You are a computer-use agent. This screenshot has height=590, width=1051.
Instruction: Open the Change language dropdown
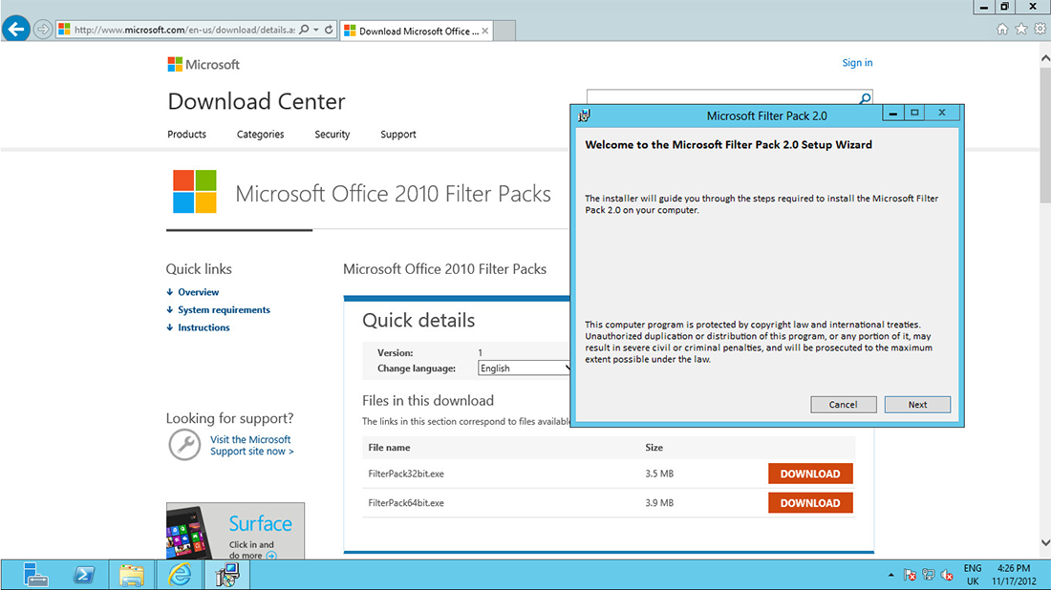click(524, 369)
